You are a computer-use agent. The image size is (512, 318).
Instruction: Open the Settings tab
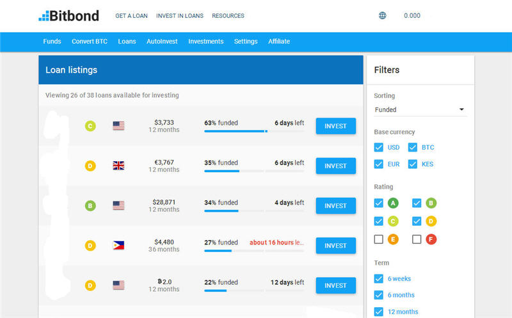click(246, 42)
